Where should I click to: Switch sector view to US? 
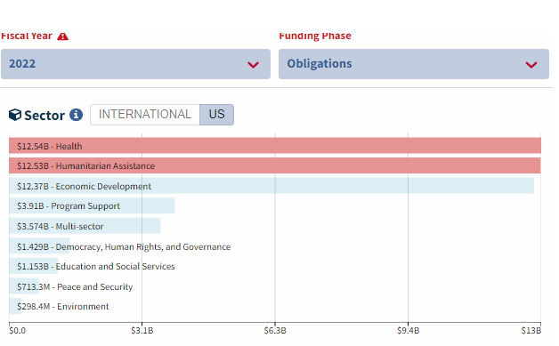point(217,115)
